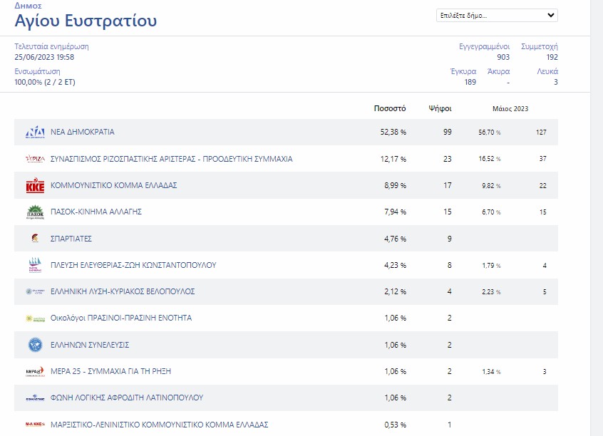The height and width of the screenshot is (436, 603).
Task: Click the Έγκυρα label
Action: (463, 71)
